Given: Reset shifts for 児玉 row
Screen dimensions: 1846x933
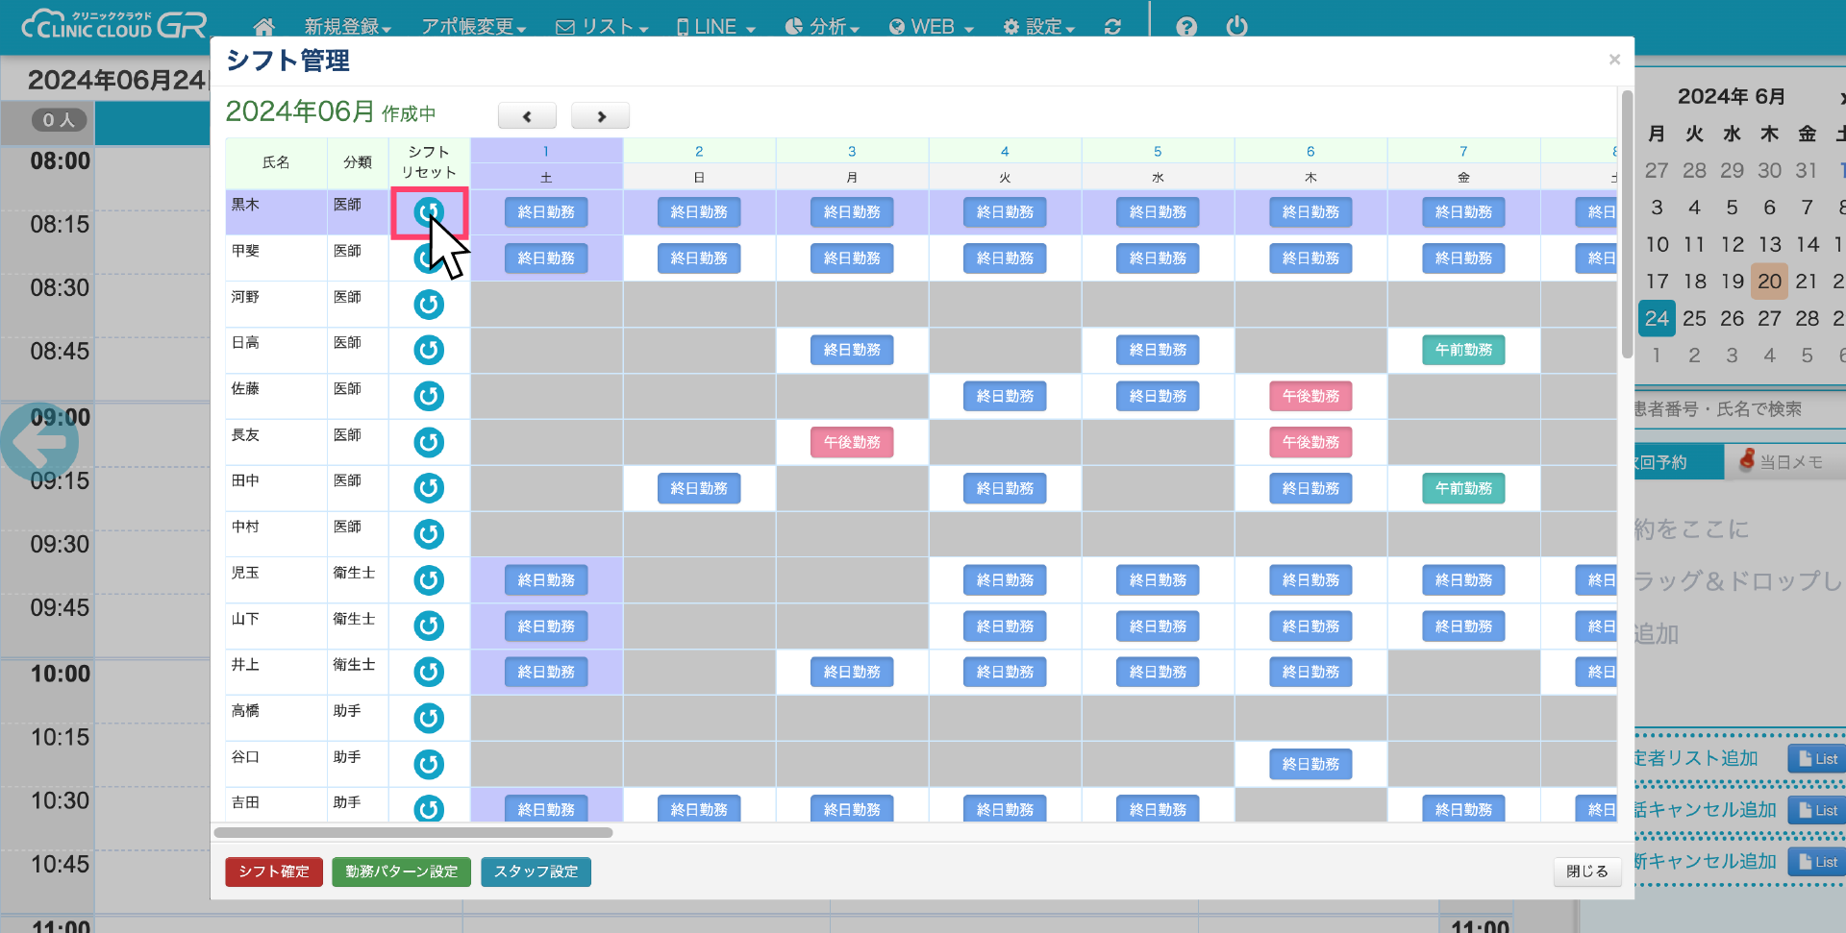Looking at the screenshot, I should [429, 580].
